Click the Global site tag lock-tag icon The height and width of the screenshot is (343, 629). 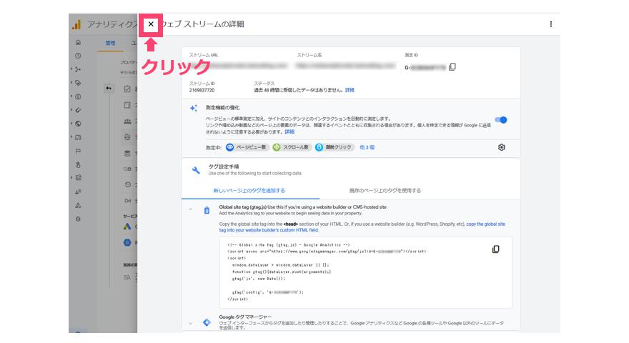pyautogui.click(x=207, y=210)
